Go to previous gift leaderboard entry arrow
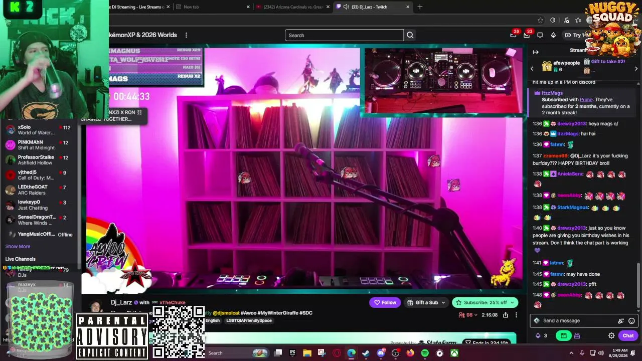 (532, 69)
